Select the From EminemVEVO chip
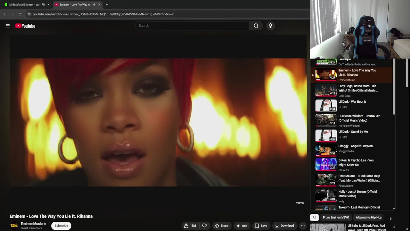The height and width of the screenshot is (231, 410). (336, 217)
